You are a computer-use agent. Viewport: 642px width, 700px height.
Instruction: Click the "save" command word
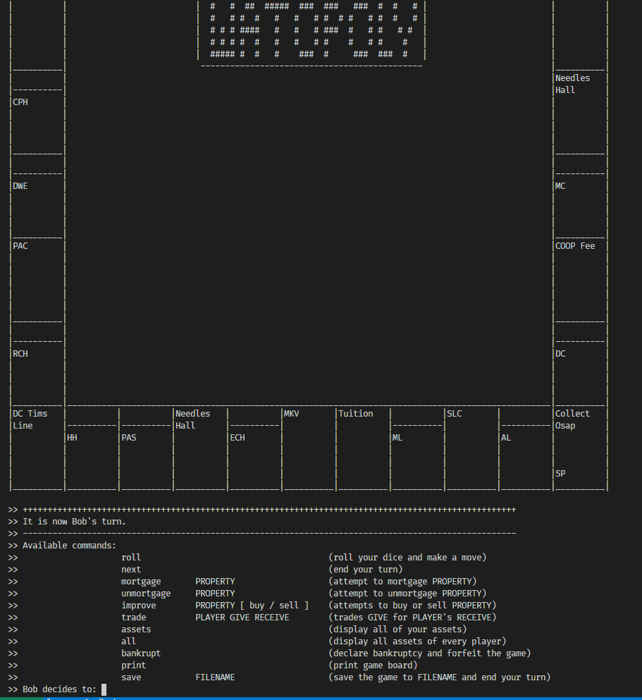[130, 677]
